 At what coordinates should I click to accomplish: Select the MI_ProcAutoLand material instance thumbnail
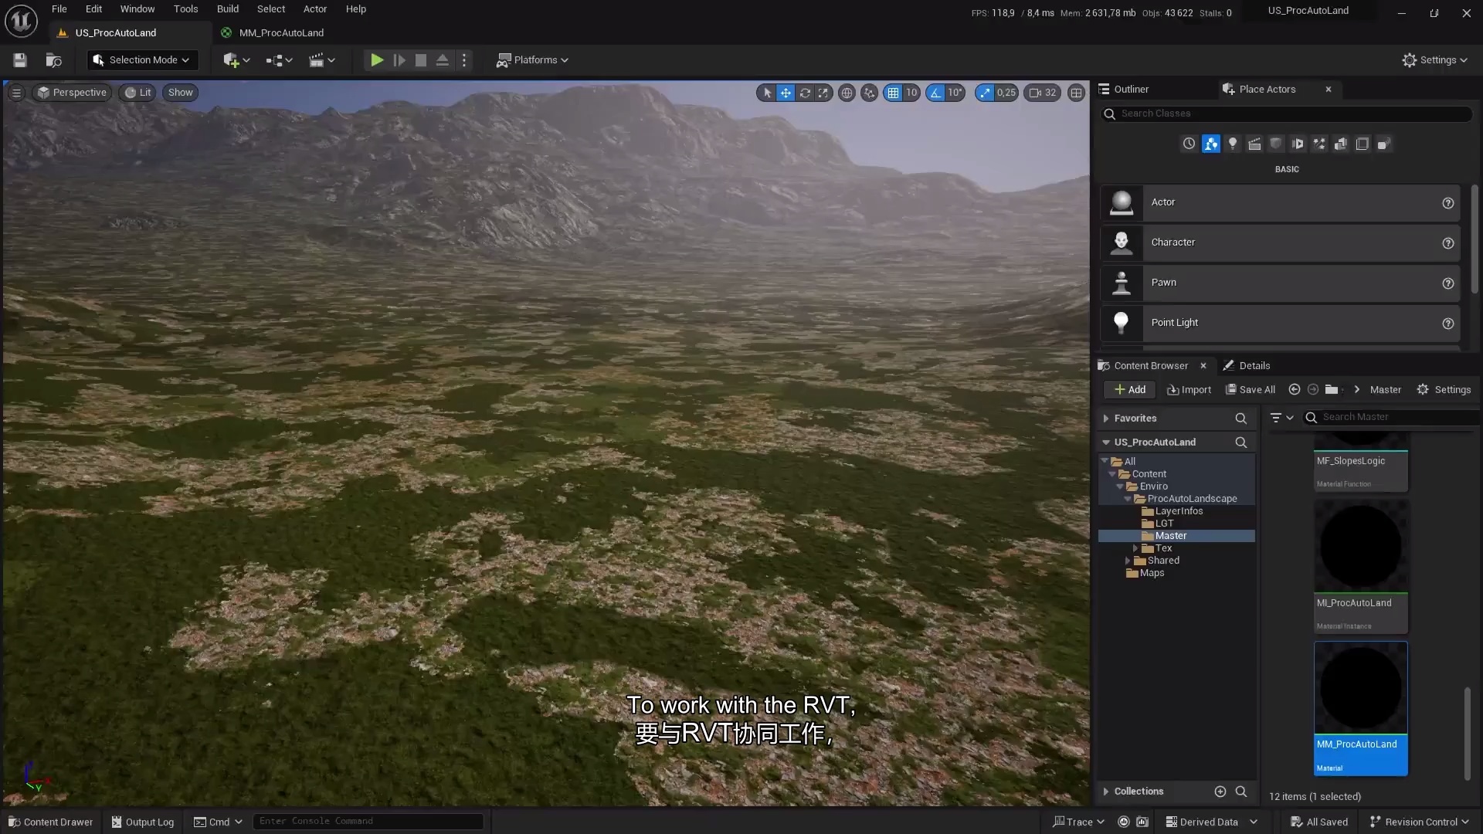point(1359,545)
